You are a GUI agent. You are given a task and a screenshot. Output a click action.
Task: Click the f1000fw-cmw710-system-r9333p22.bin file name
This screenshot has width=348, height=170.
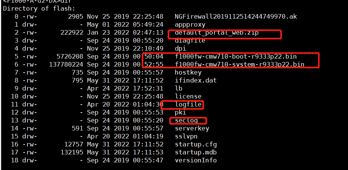(239, 65)
